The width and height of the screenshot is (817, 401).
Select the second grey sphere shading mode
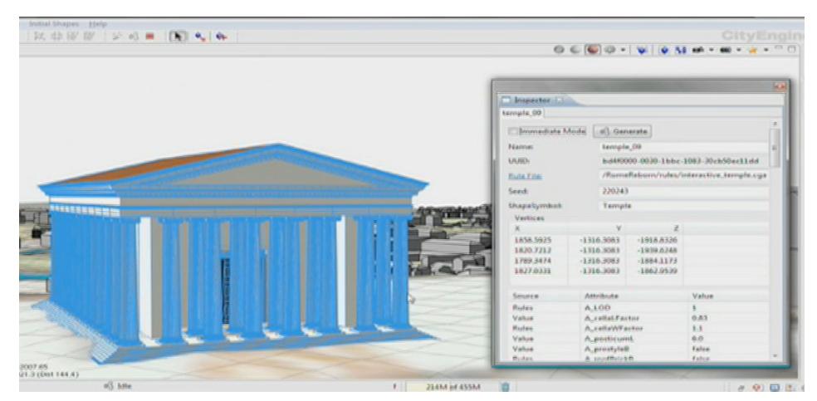(575, 50)
